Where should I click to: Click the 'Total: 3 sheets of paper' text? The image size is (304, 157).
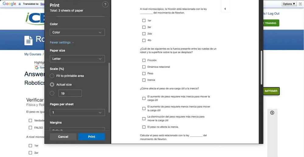pos(67,10)
